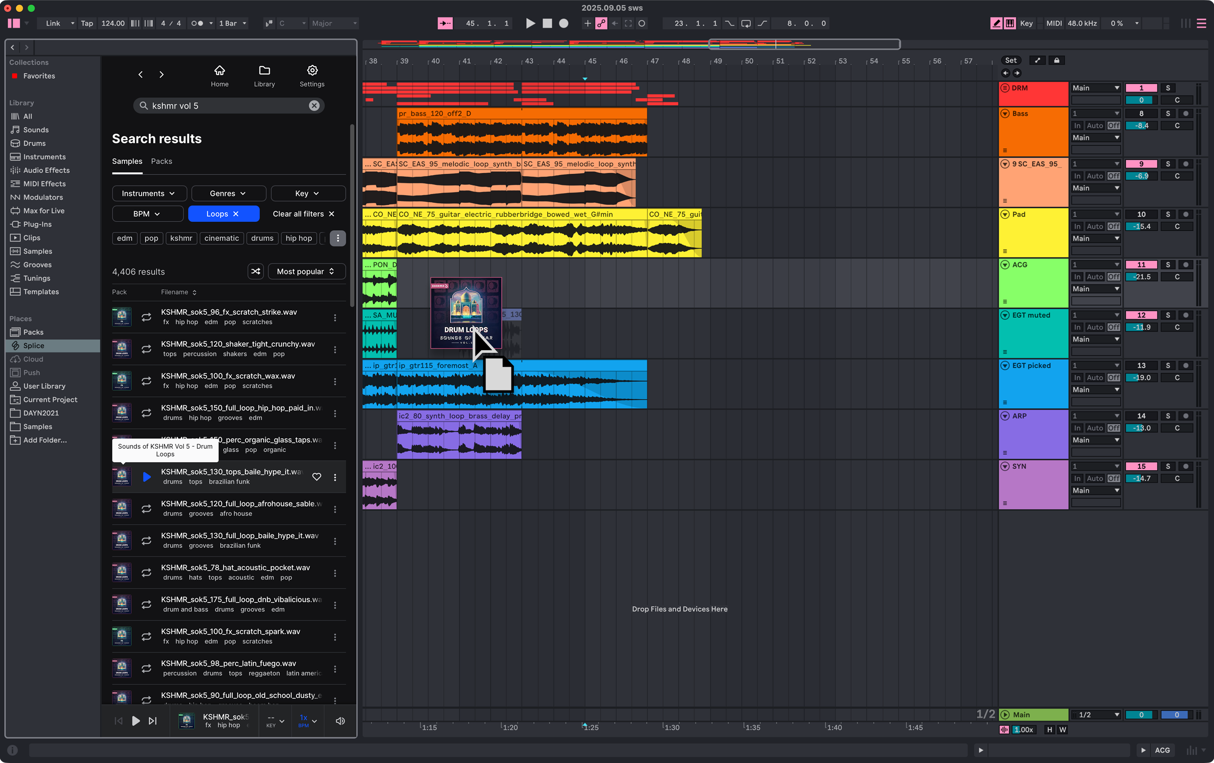Arm the Pad track for recording
Viewport: 1214px width, 763px height.
click(1186, 214)
